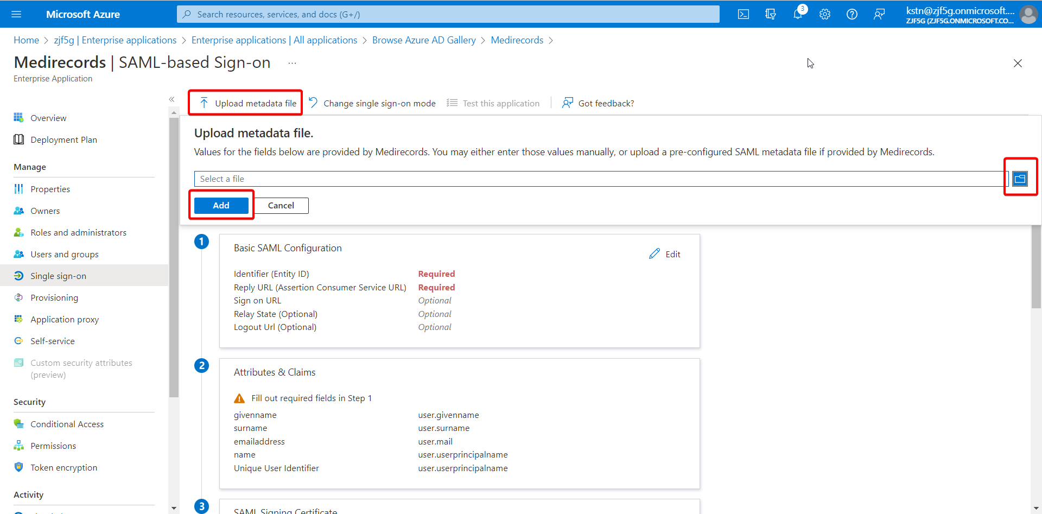Open Provisioning in the Manage section
The image size is (1042, 514).
[x=54, y=297]
